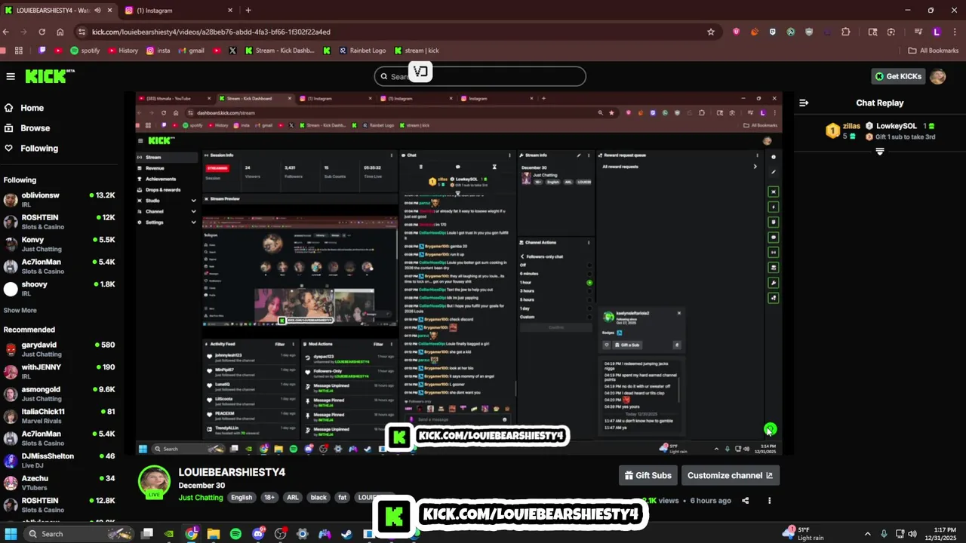The width and height of the screenshot is (966, 543).
Task: Open a new browser tab with plus
Action: (248, 10)
